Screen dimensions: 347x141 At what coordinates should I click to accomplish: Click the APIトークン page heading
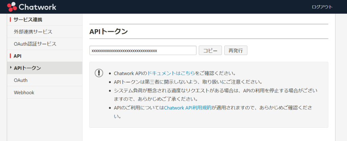point(108,32)
